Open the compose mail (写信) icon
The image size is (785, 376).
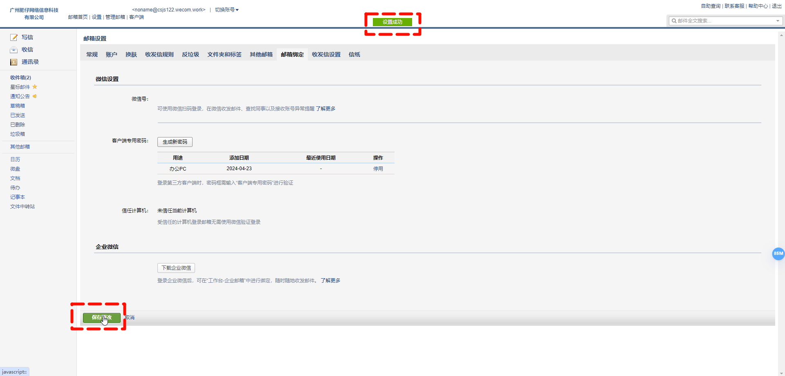pos(14,37)
